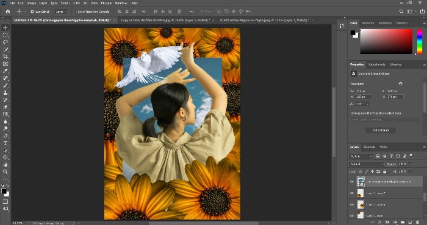This screenshot has width=427, height=225.
Task: Switch to the Channels tab
Action: (x=369, y=147)
